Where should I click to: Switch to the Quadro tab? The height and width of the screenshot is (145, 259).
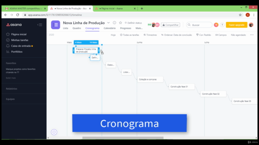point(76,28)
